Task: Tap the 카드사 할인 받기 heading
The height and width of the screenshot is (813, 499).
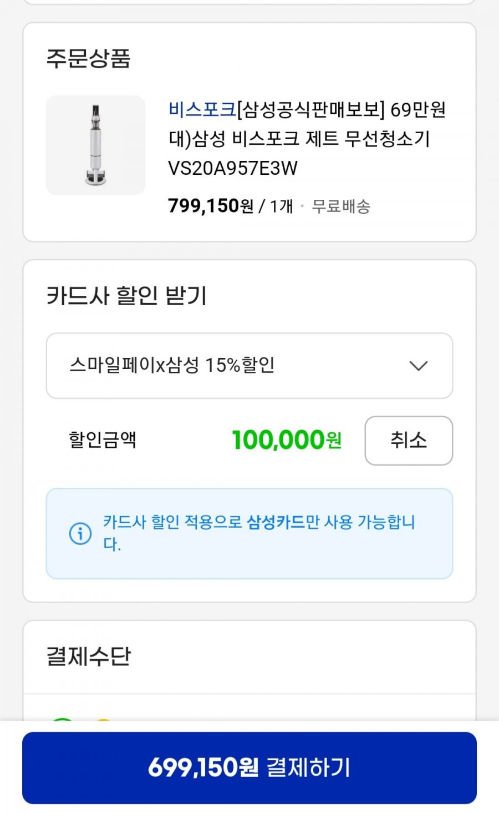Action: [127, 296]
